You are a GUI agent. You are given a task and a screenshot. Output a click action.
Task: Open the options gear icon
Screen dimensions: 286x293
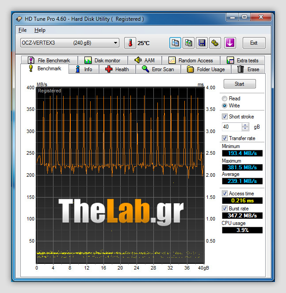point(215,43)
